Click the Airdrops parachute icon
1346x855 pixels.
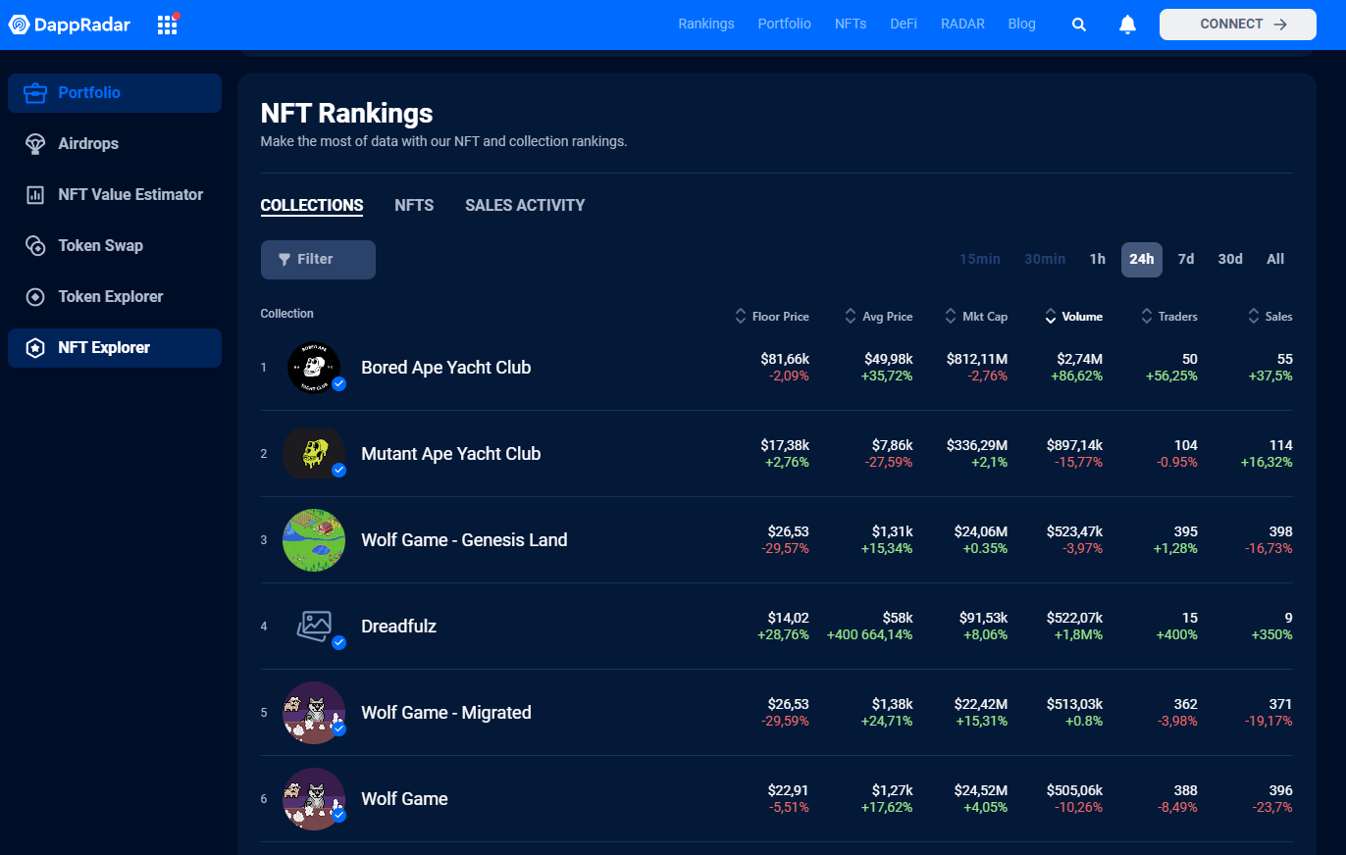35,144
